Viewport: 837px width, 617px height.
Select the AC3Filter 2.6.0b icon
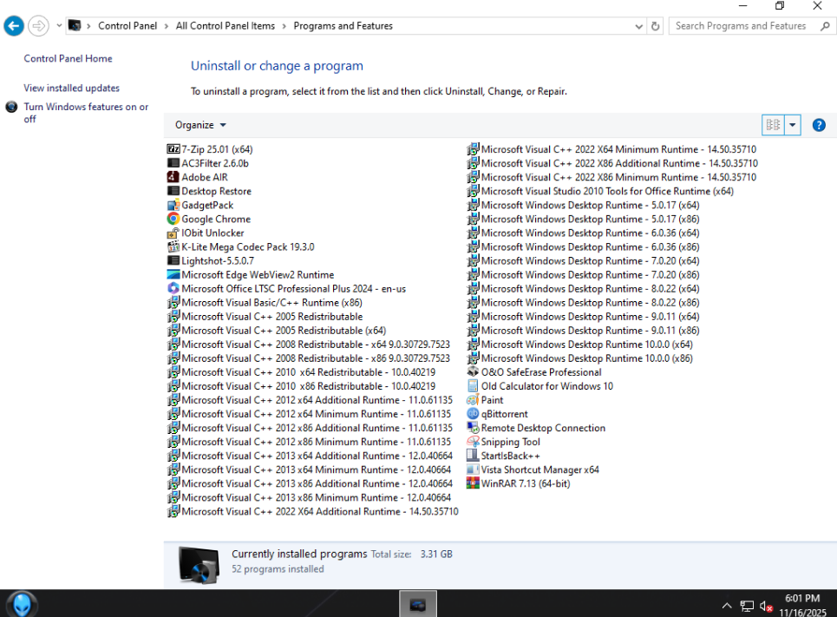coord(173,163)
